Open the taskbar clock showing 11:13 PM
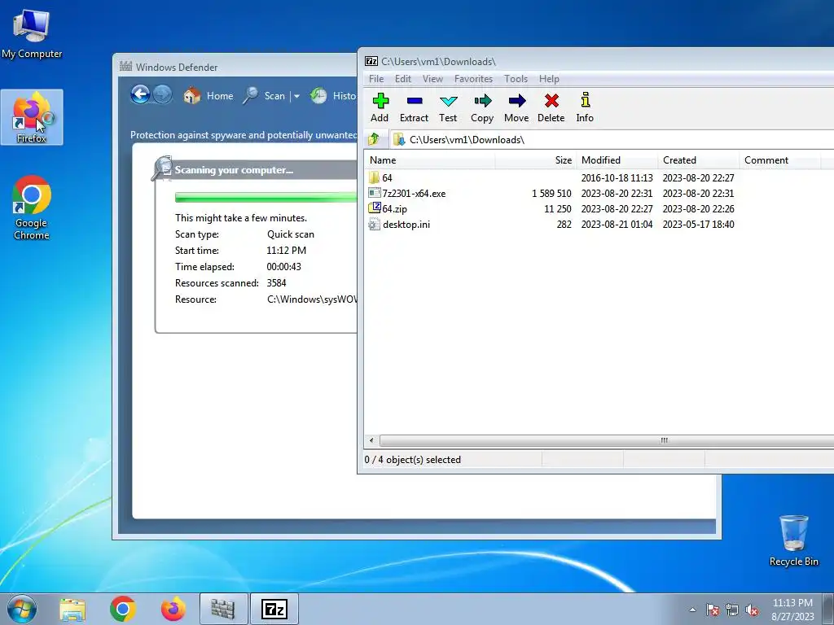 (x=792, y=610)
